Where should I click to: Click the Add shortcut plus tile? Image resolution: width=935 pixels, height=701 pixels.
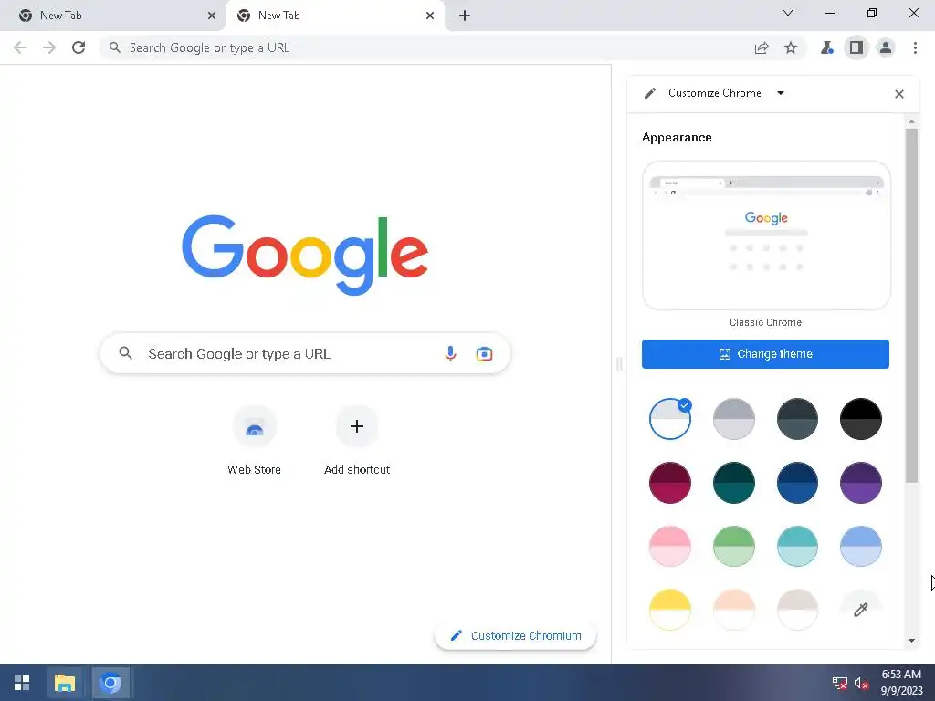point(357,441)
